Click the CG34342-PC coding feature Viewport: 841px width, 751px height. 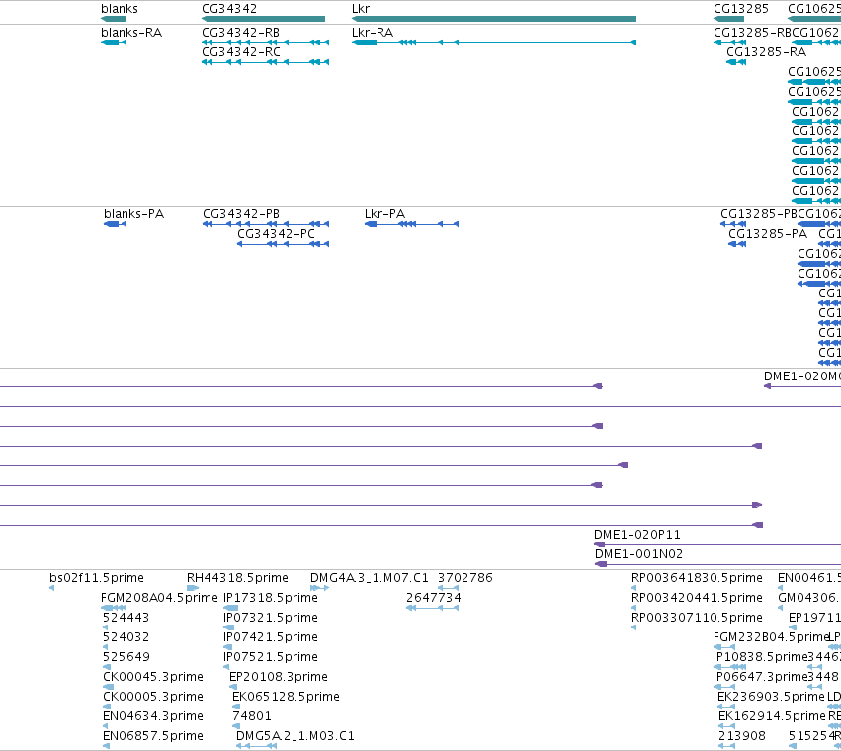click(x=284, y=244)
